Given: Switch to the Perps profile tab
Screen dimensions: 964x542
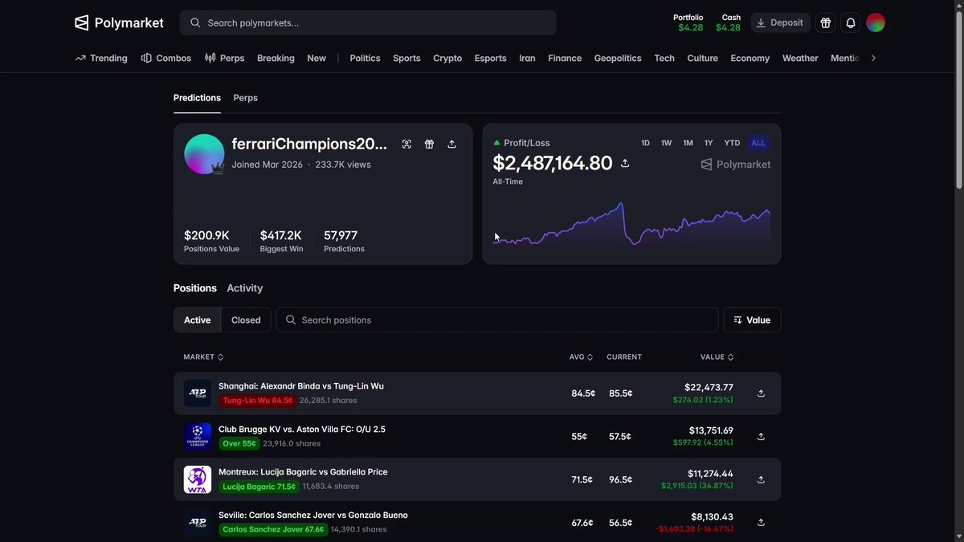Looking at the screenshot, I should coord(245,98).
